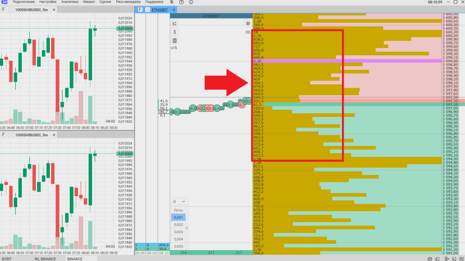Click the muted microphone icon in menu bar
Image resolution: width=465 pixels, height=261 pixels.
pos(172,2)
